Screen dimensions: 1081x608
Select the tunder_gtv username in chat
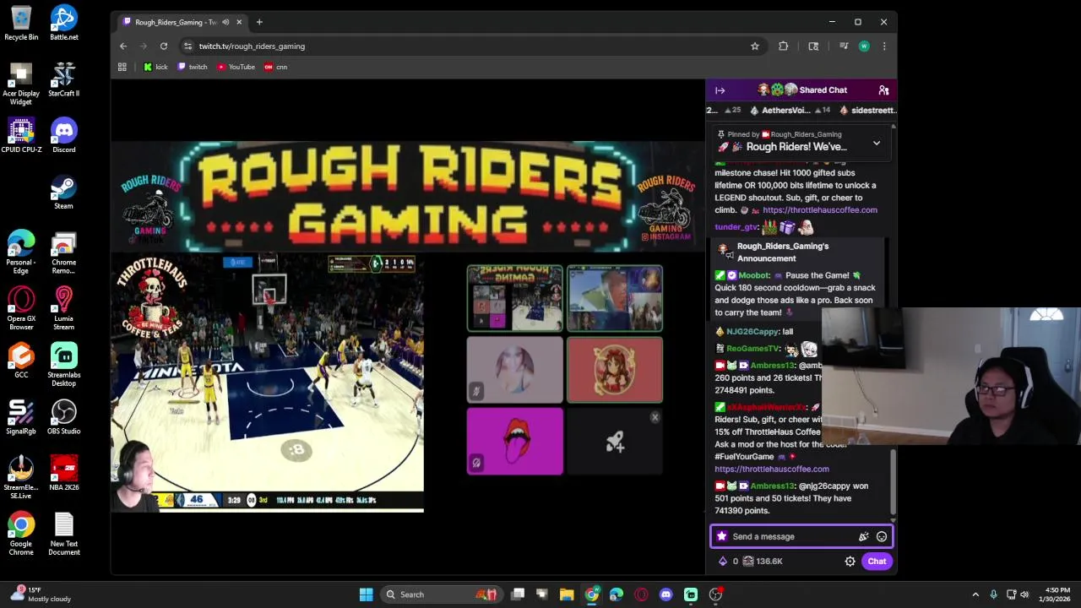click(736, 227)
